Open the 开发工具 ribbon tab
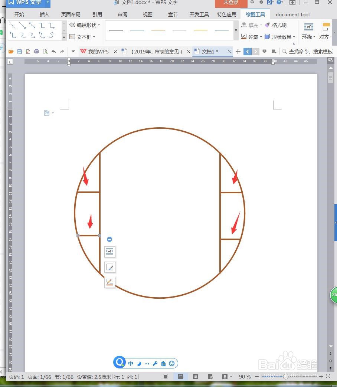The image size is (337, 387). point(199,14)
